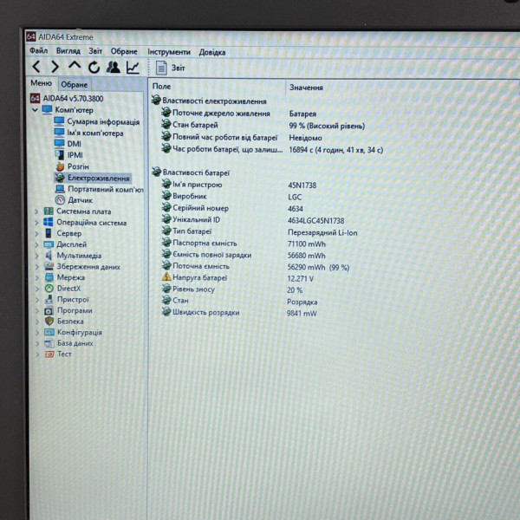The image size is (520, 520).
Task: Click the Back navigation arrow
Action: (x=36, y=68)
